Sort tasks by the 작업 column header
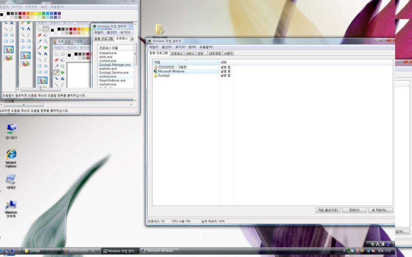412x257 pixels. pyautogui.click(x=186, y=62)
